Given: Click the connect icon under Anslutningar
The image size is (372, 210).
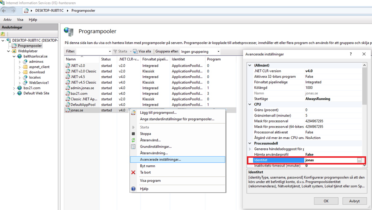Looking at the screenshot, I should [x=3, y=34].
